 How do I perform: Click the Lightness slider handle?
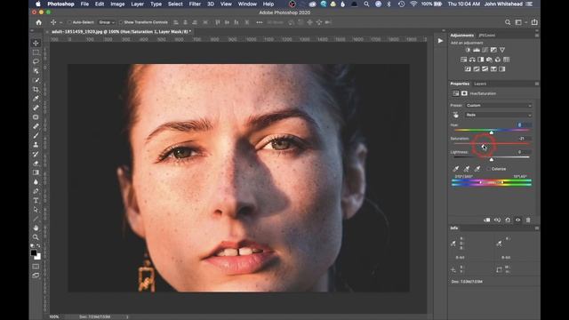492,159
